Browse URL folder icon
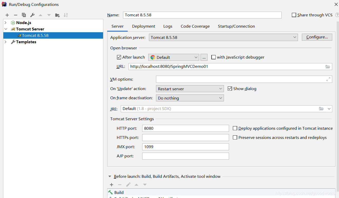 [x=328, y=67]
